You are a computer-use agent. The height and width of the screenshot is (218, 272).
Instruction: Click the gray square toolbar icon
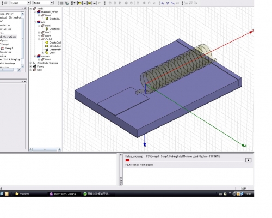point(61,3)
